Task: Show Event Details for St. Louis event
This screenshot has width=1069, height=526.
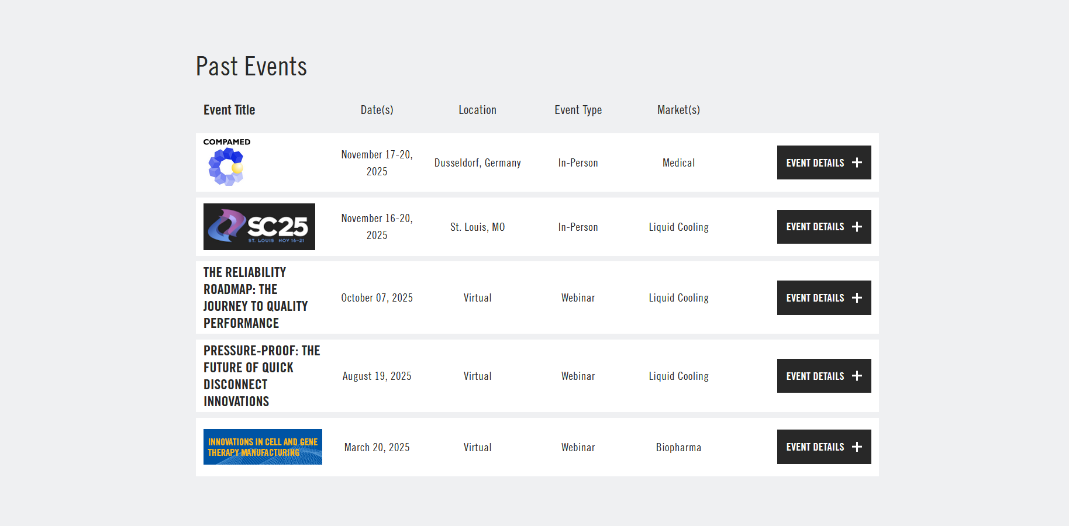Action: coord(815,227)
